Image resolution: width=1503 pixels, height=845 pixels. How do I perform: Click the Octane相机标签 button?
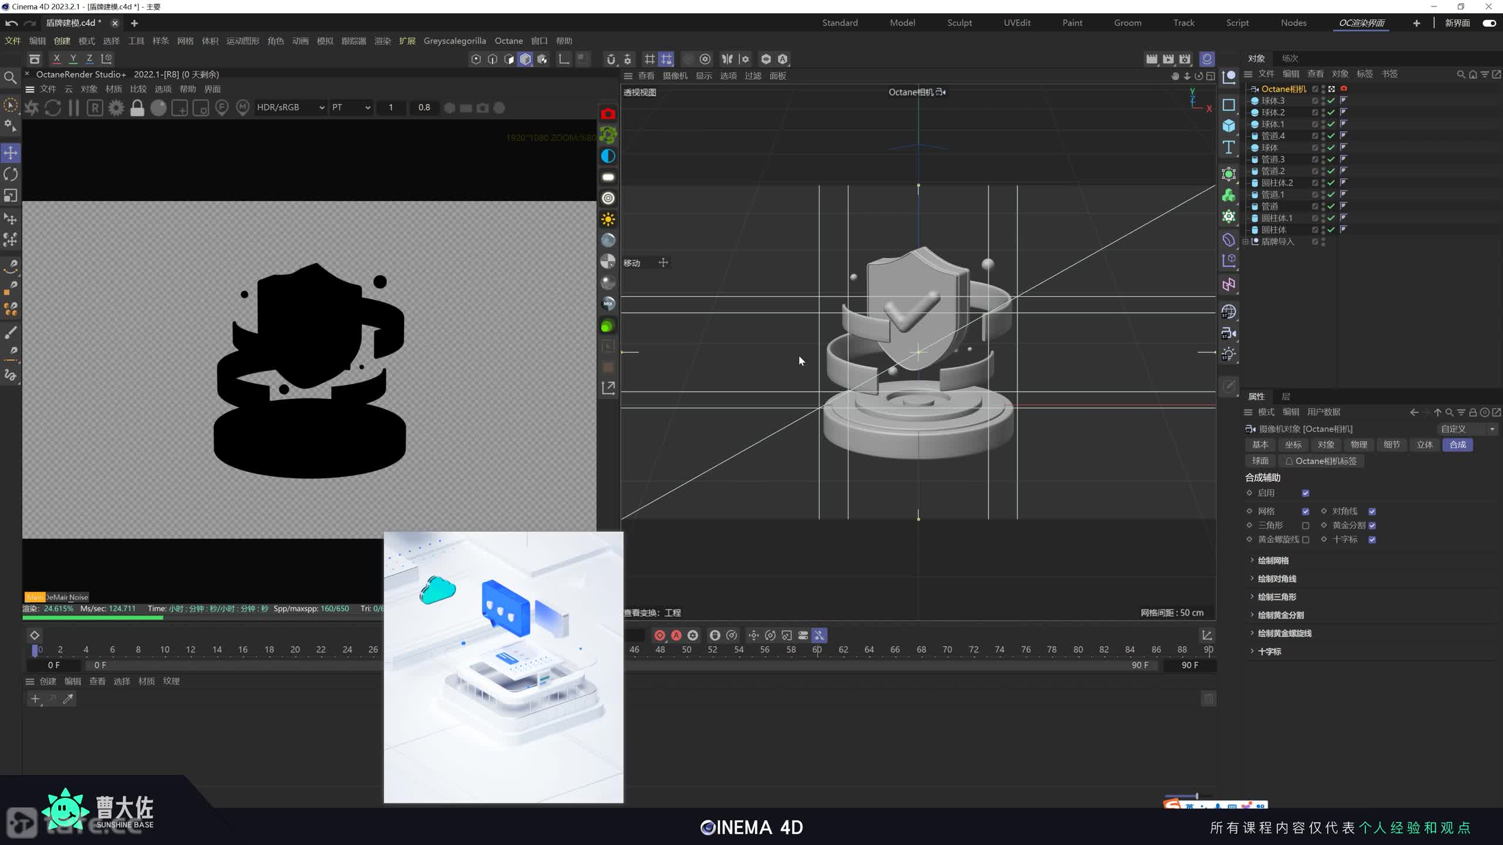point(1321,461)
